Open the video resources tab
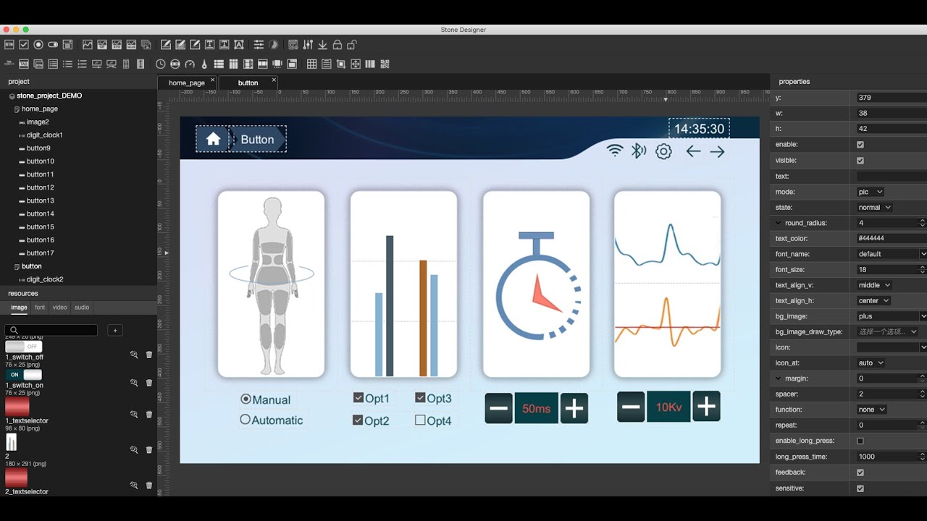 [59, 308]
